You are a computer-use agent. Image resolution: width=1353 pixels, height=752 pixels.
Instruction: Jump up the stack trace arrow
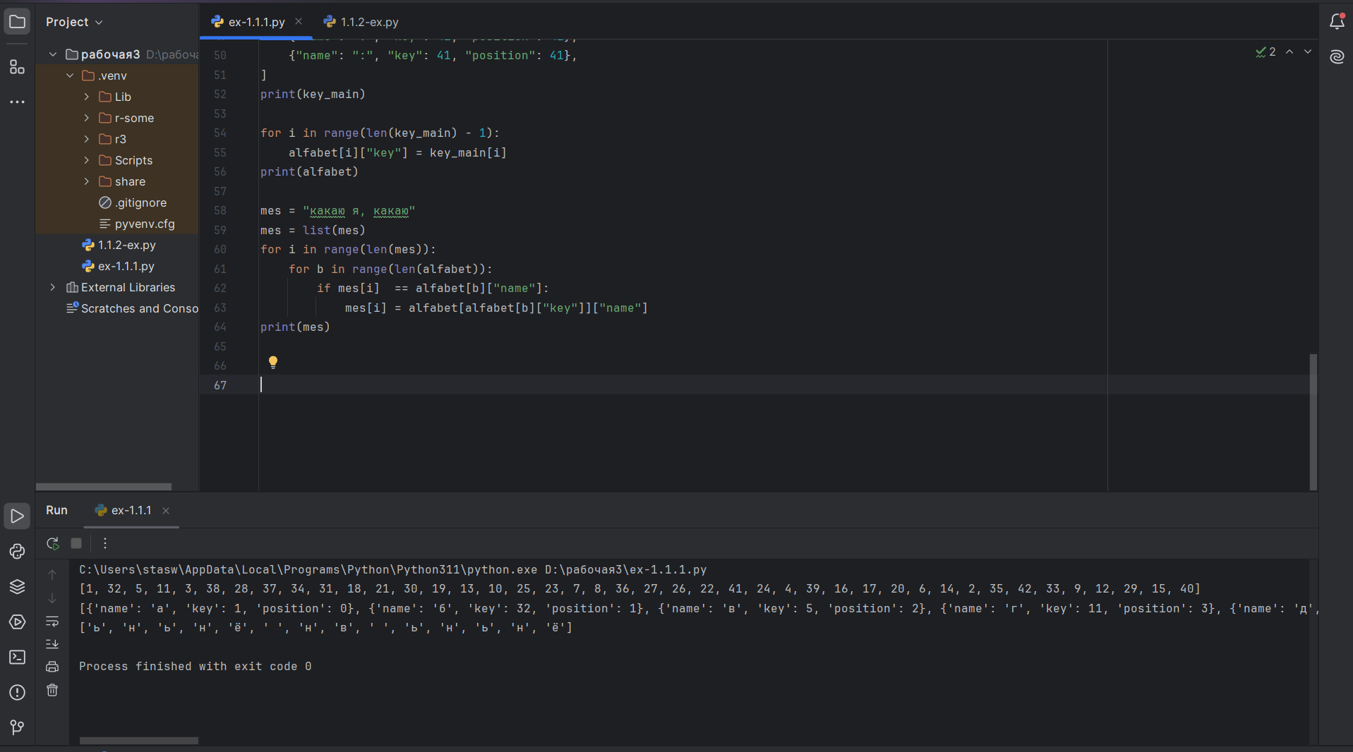(52, 575)
